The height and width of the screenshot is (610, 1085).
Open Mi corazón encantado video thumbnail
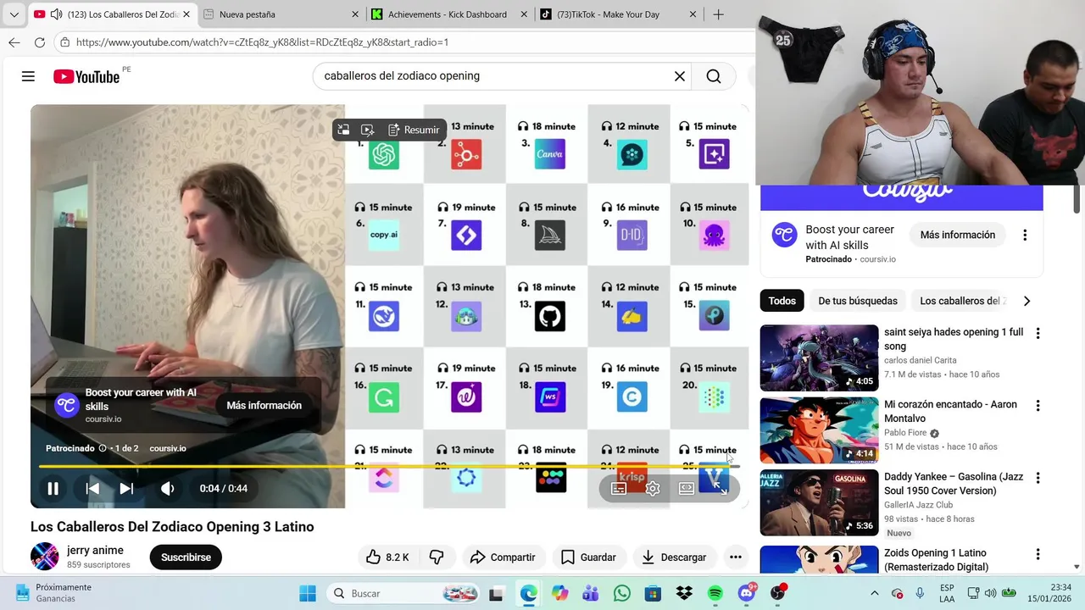coord(819,430)
